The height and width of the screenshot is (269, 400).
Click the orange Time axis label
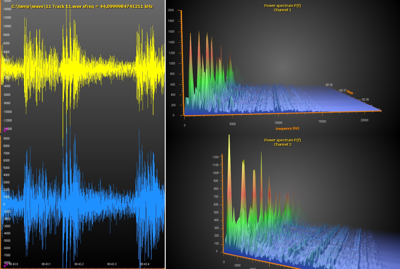point(350,92)
